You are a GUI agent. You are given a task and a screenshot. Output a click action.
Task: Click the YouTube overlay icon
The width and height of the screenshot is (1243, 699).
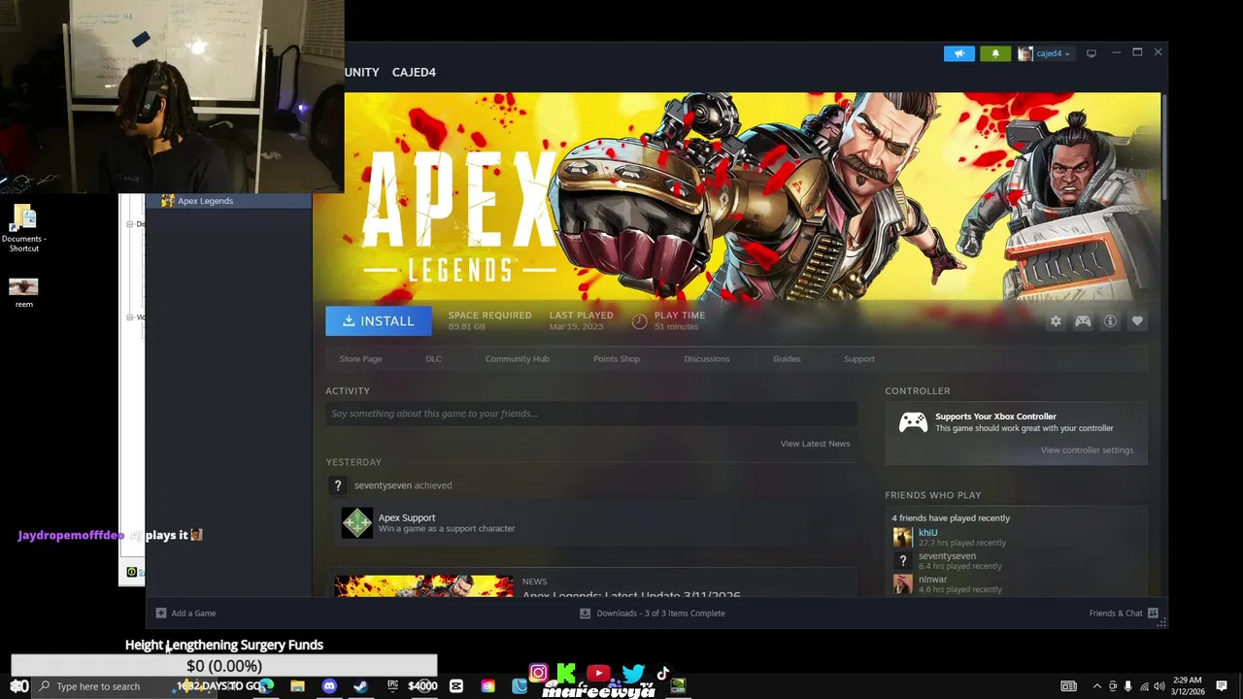(x=598, y=673)
